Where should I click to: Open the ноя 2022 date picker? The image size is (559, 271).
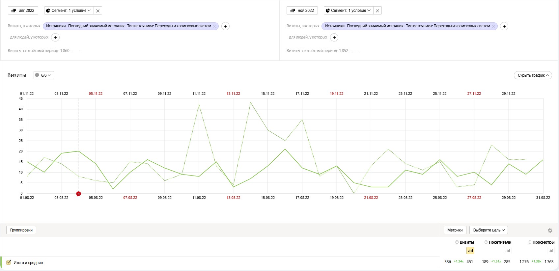click(302, 11)
